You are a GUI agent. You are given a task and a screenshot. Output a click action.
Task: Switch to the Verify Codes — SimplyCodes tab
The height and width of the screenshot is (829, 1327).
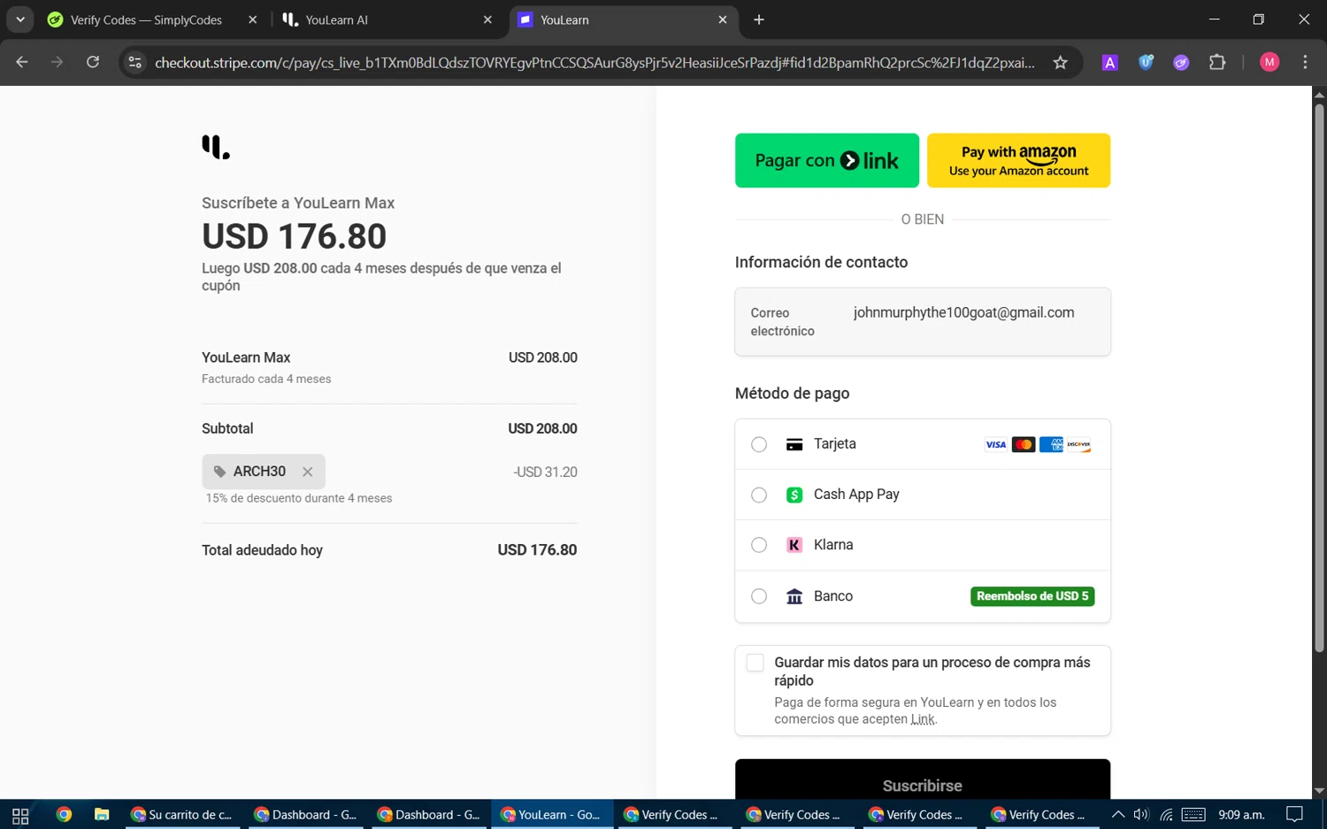146,19
